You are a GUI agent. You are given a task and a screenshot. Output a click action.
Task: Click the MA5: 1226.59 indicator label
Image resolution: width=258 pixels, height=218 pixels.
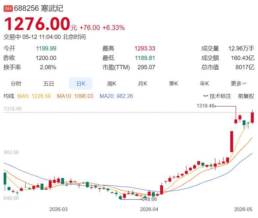pos(34,96)
